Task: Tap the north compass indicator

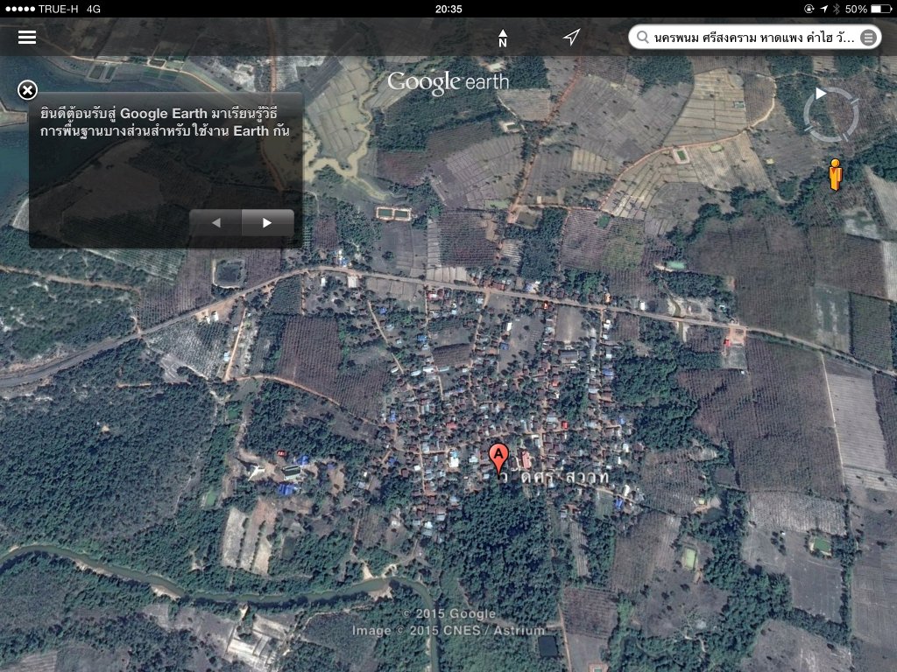Action: tap(503, 38)
